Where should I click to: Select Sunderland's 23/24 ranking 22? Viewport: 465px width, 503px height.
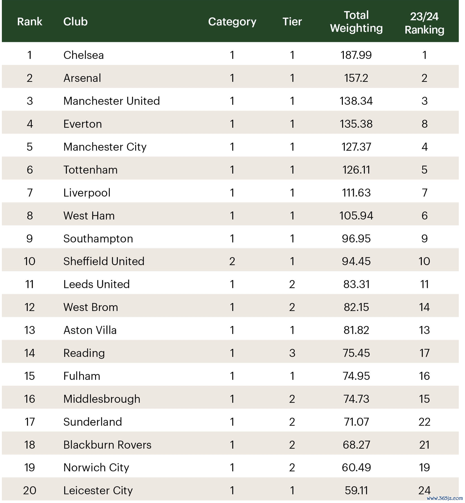424,422
